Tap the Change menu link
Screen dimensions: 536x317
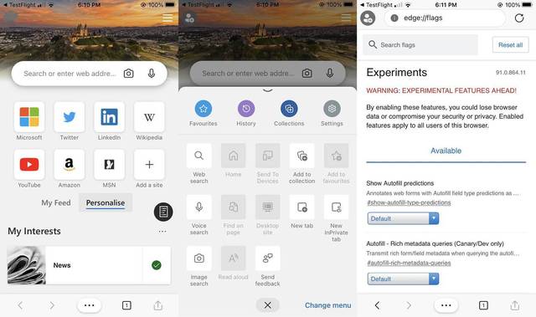pyautogui.click(x=327, y=305)
